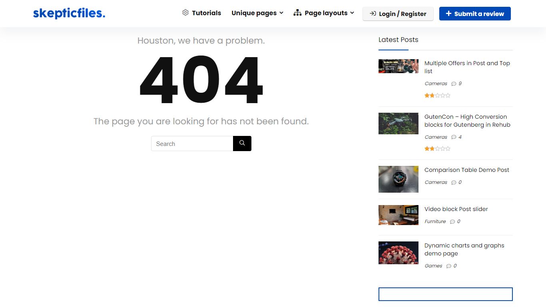Click comment icon next to Furniture

[452, 222]
